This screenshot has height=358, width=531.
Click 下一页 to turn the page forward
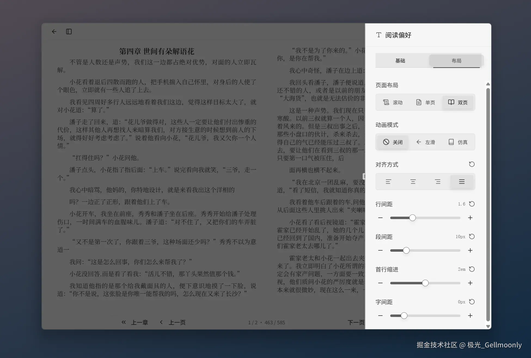[x=356, y=322]
